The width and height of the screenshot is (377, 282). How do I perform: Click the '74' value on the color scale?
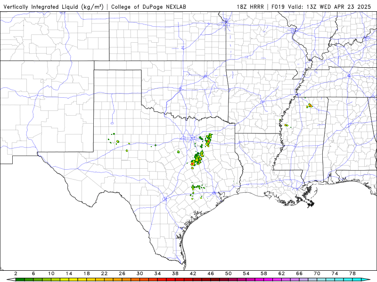(335, 274)
